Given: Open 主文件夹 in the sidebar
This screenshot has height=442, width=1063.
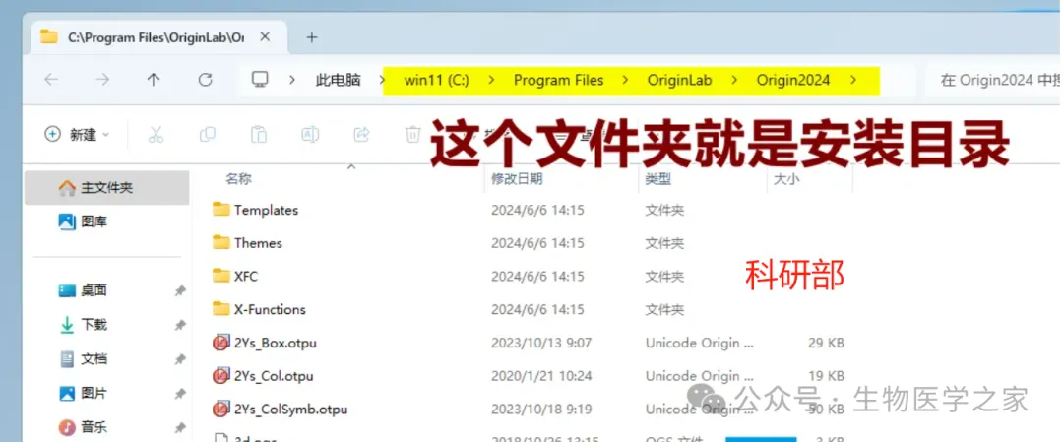Looking at the screenshot, I should pos(107,188).
